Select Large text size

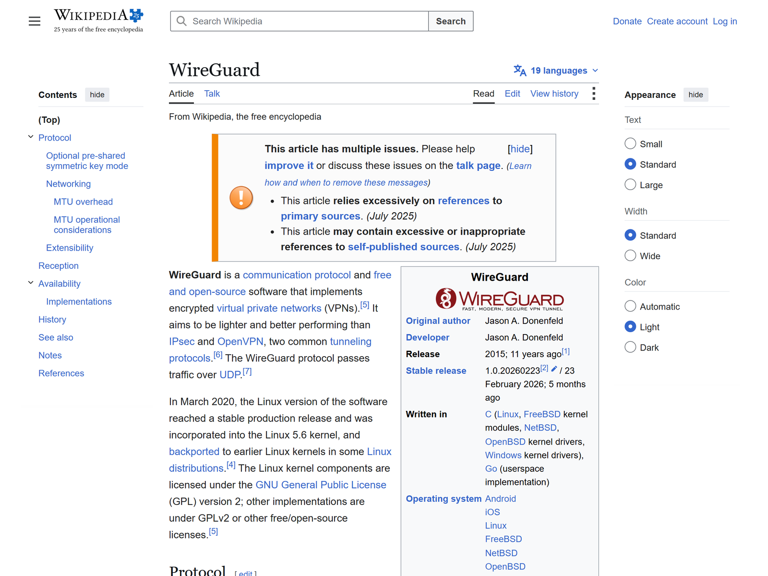tap(630, 184)
